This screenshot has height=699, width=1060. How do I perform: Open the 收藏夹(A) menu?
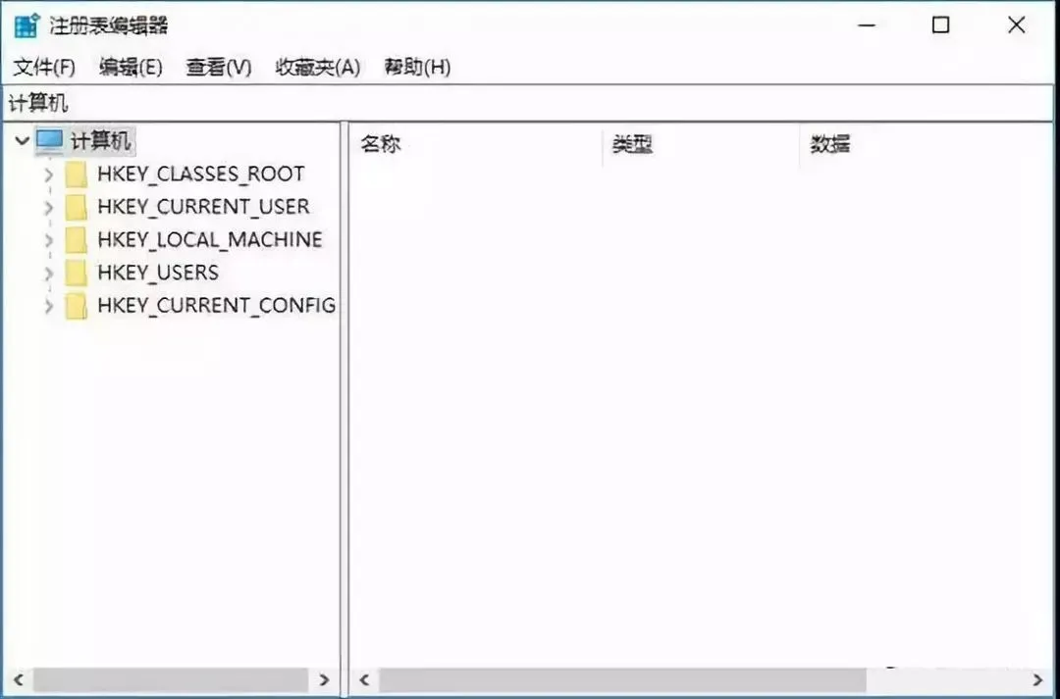pyautogui.click(x=315, y=67)
